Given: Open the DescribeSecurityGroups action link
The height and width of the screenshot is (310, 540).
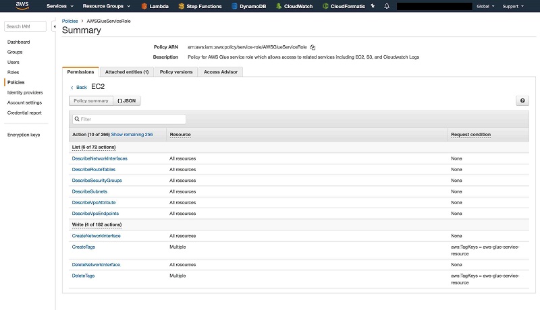Looking at the screenshot, I should (97, 181).
